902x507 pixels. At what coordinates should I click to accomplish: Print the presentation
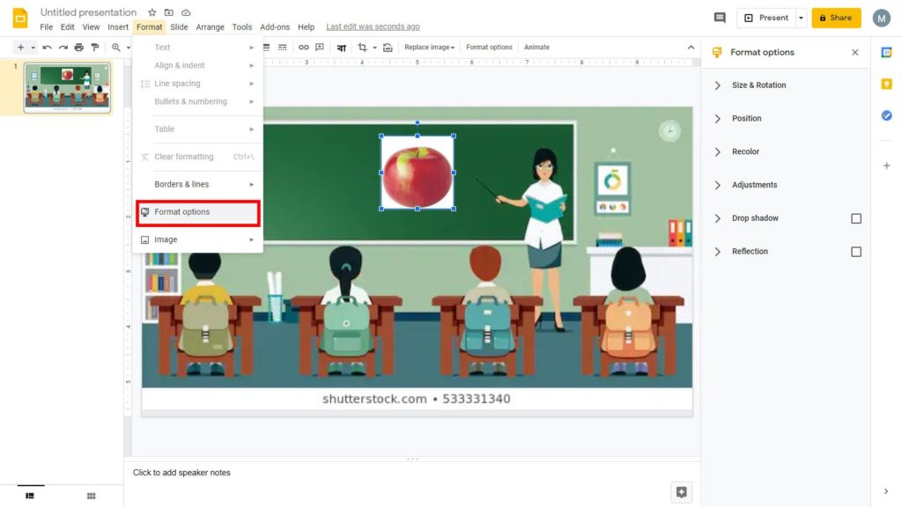(78, 48)
